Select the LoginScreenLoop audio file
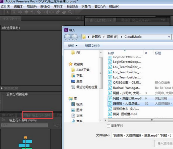 tap(125, 61)
